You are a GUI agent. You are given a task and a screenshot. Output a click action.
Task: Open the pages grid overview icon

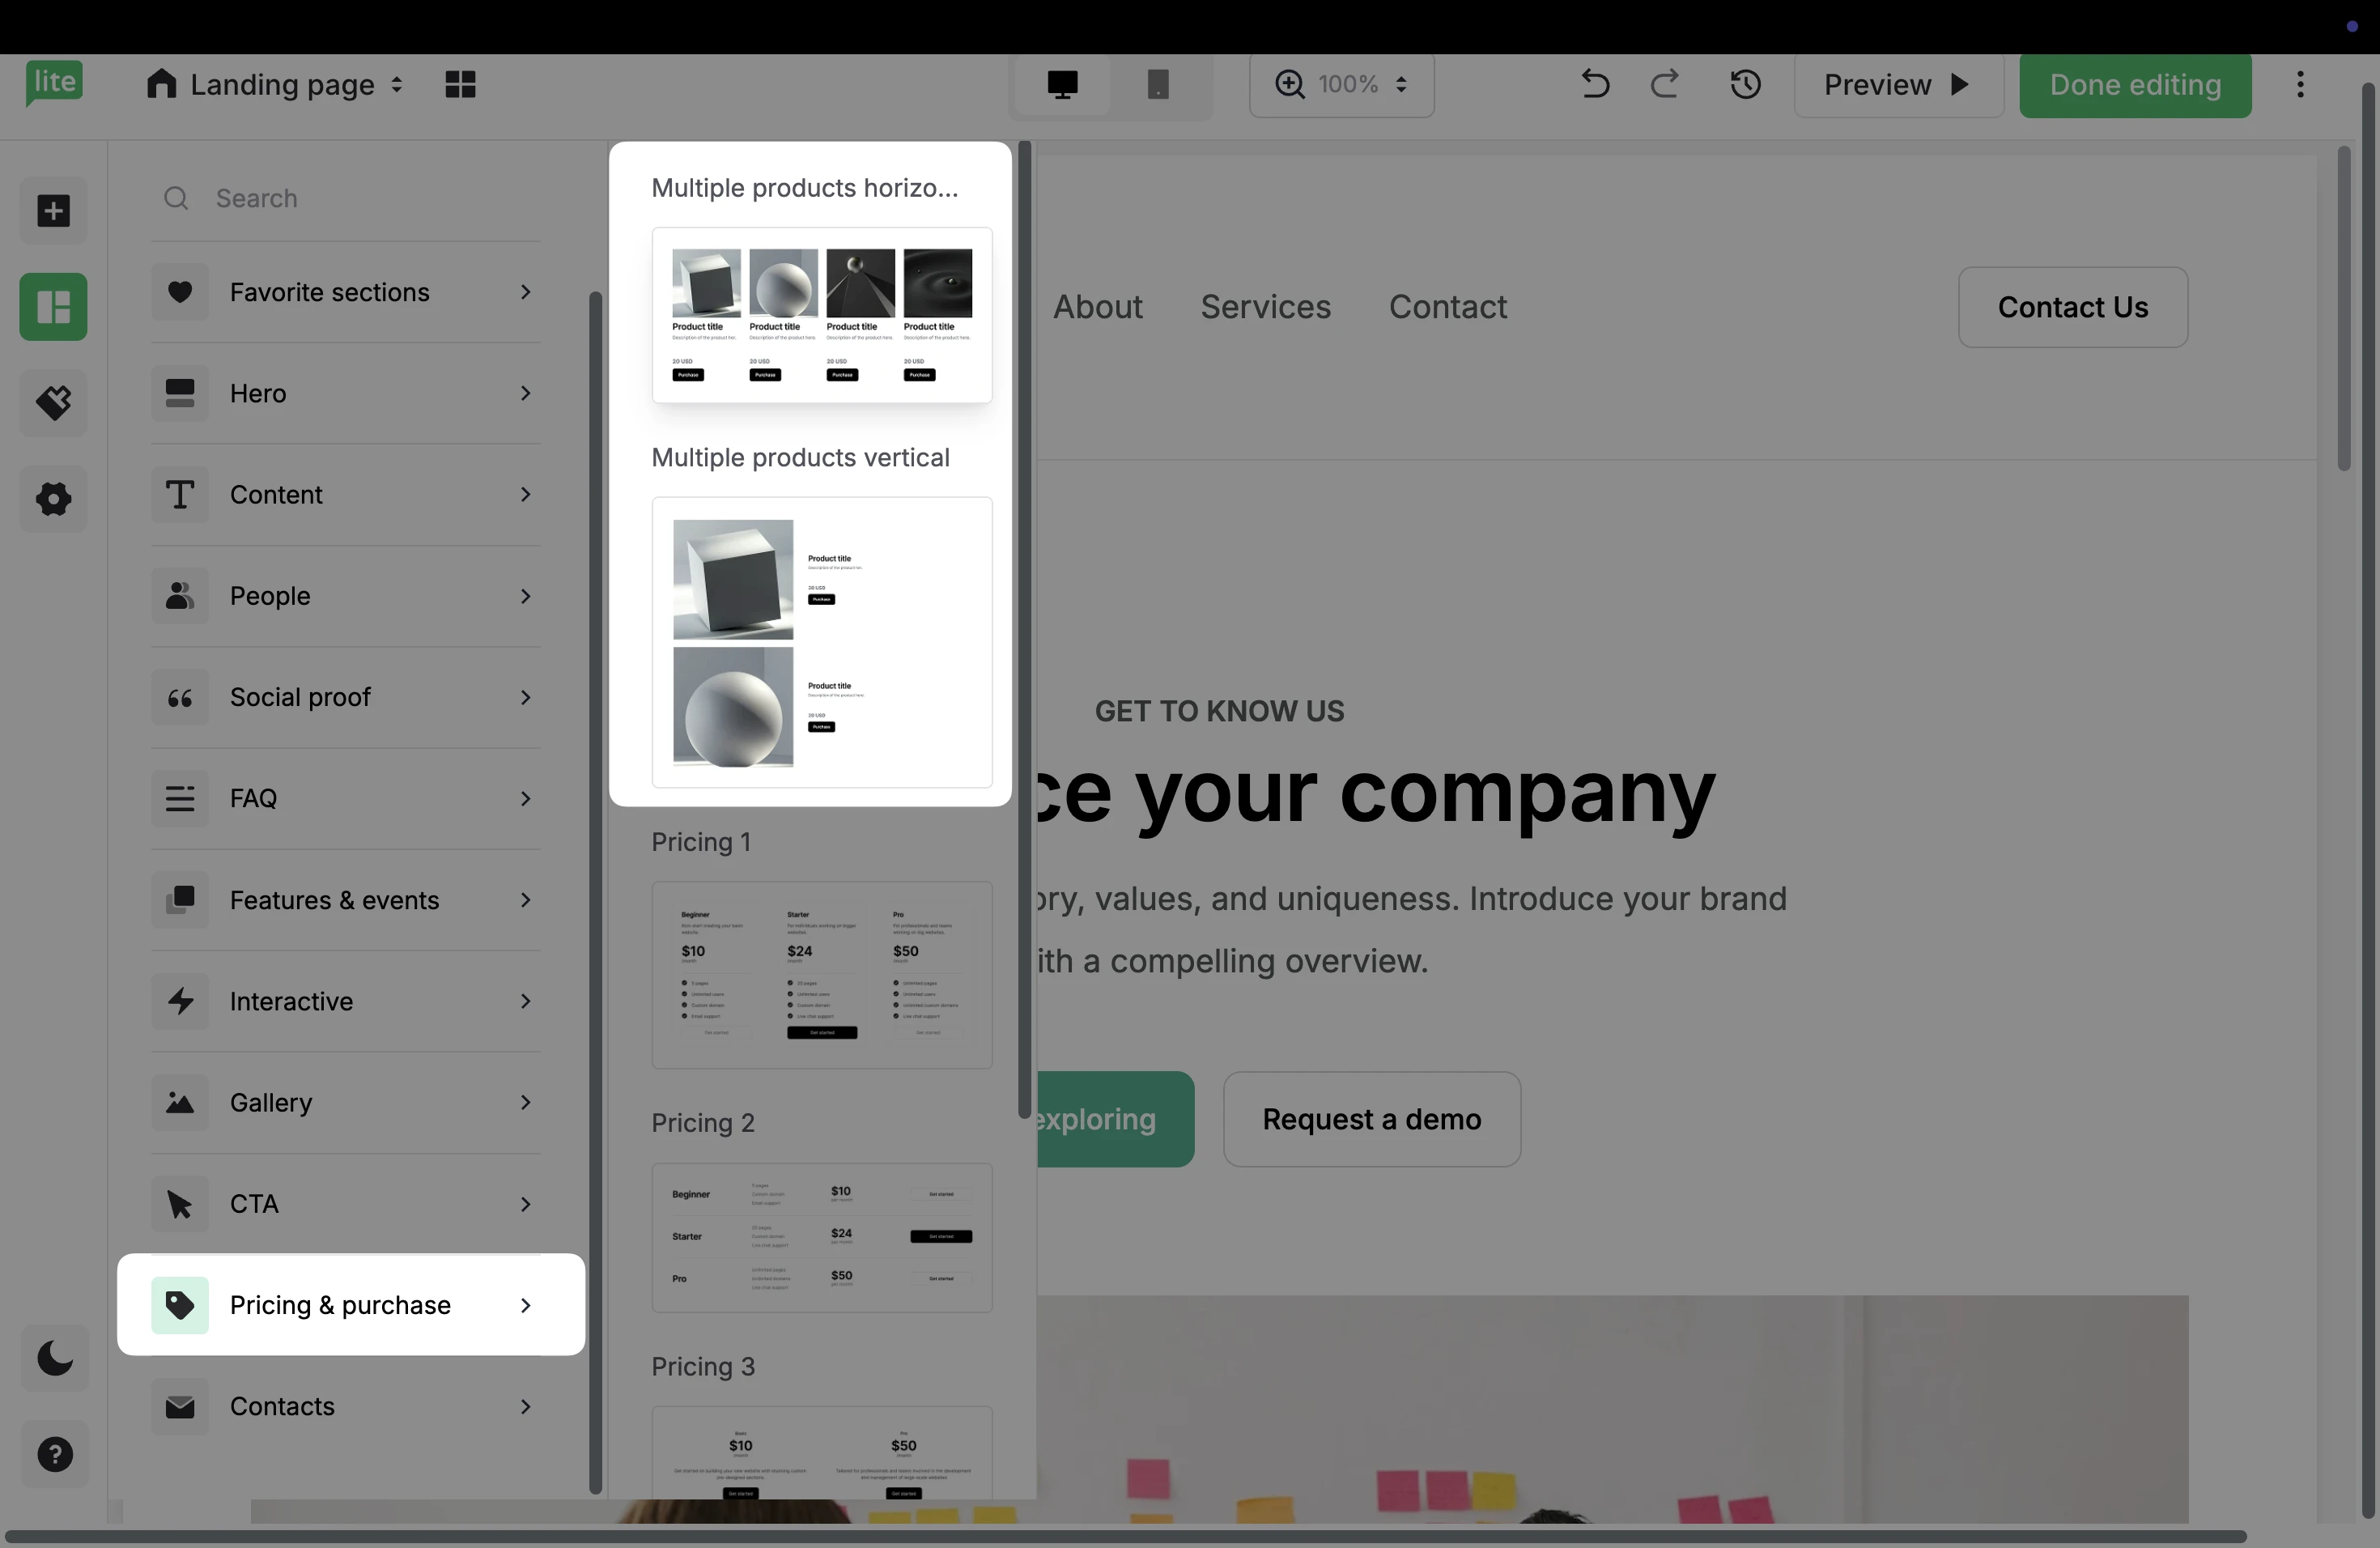pyautogui.click(x=460, y=85)
